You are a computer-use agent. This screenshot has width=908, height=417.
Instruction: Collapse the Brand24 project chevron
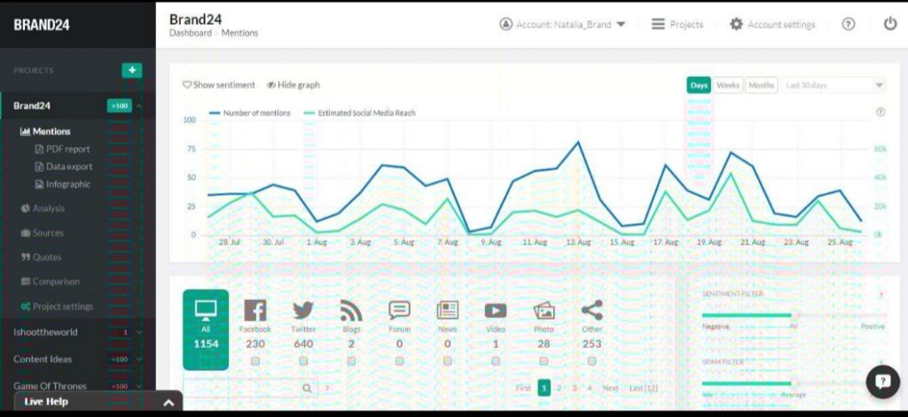pos(139,106)
